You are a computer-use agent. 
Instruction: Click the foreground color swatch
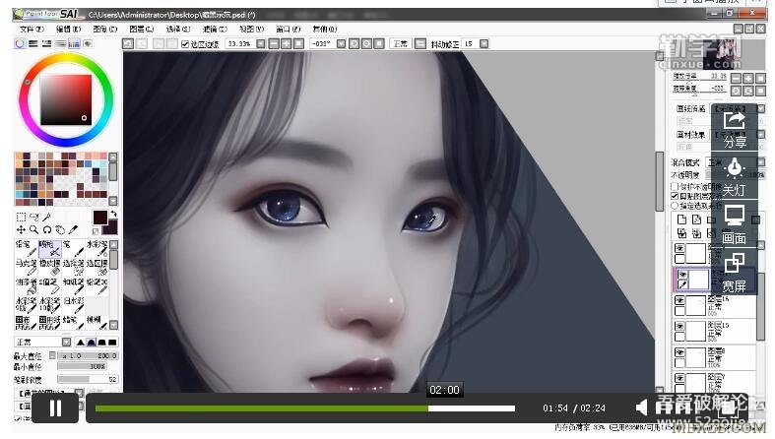point(100,217)
